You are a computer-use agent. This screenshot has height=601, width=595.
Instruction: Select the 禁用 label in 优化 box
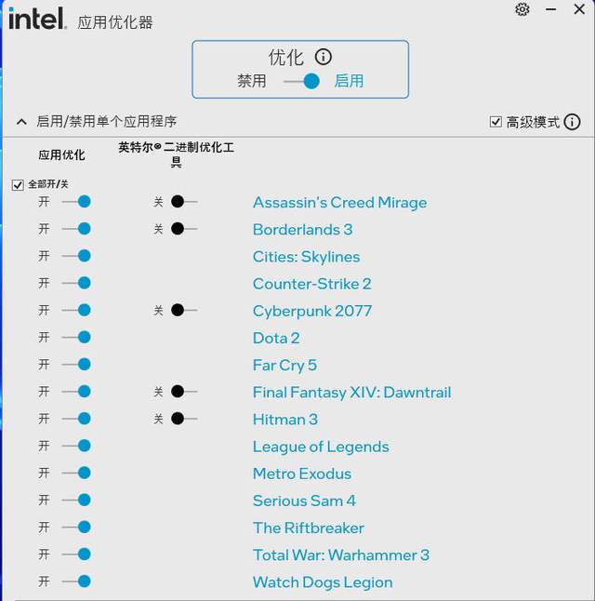tap(252, 81)
